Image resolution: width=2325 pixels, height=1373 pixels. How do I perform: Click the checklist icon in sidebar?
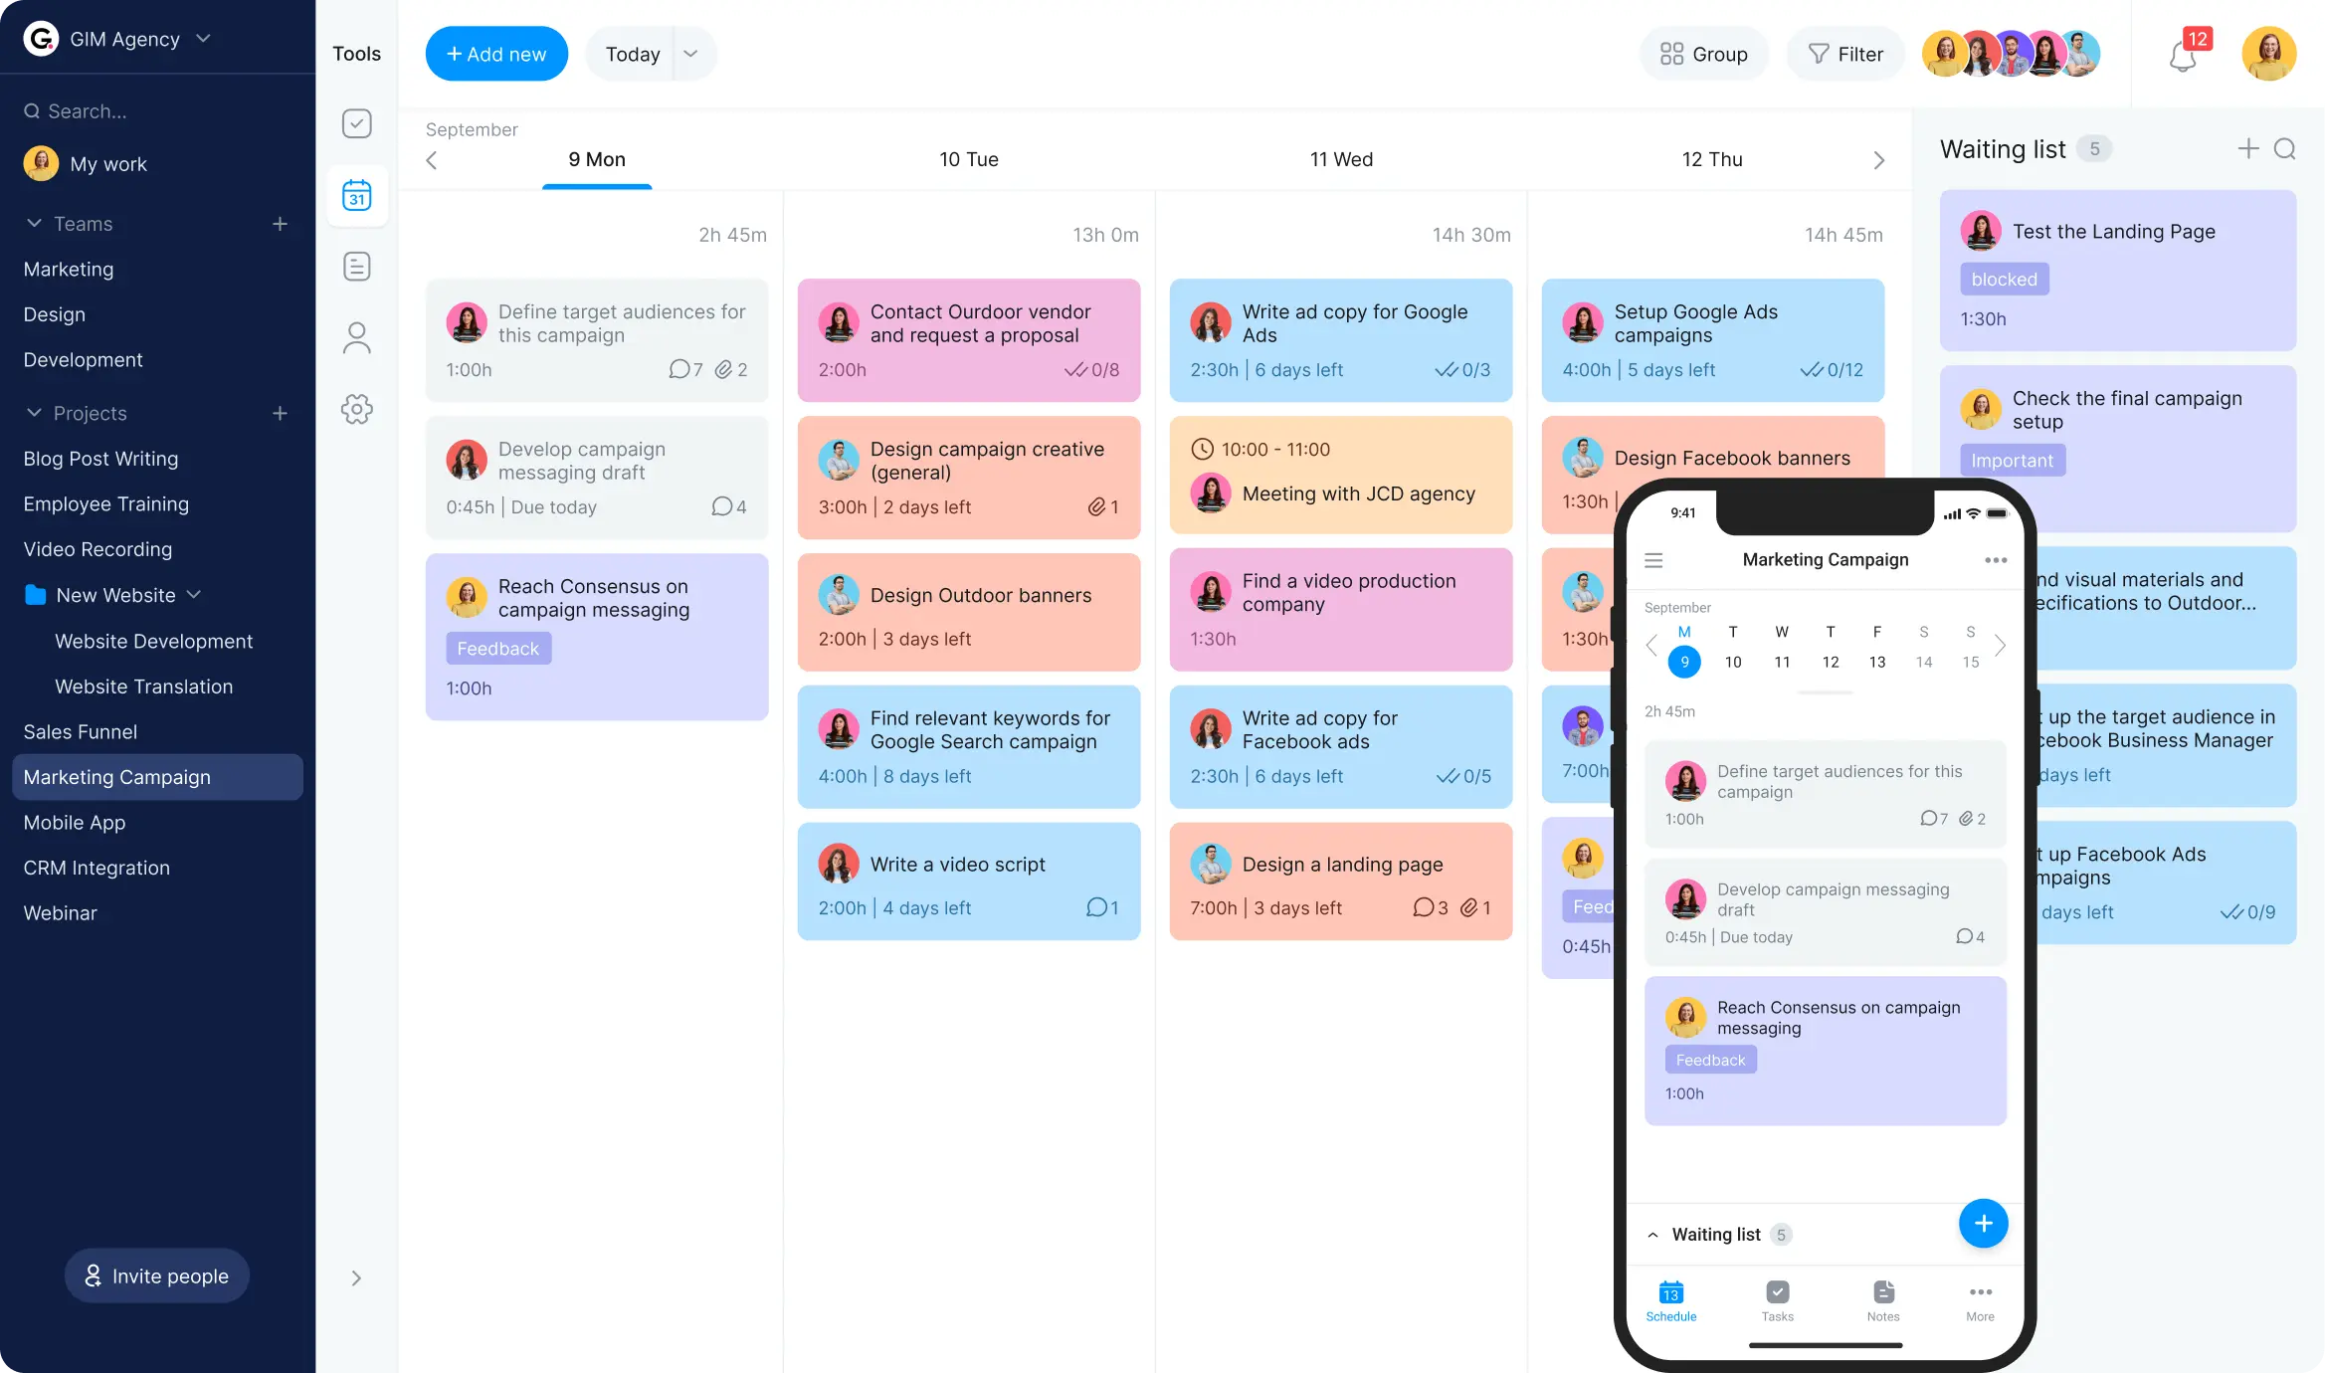click(x=356, y=122)
